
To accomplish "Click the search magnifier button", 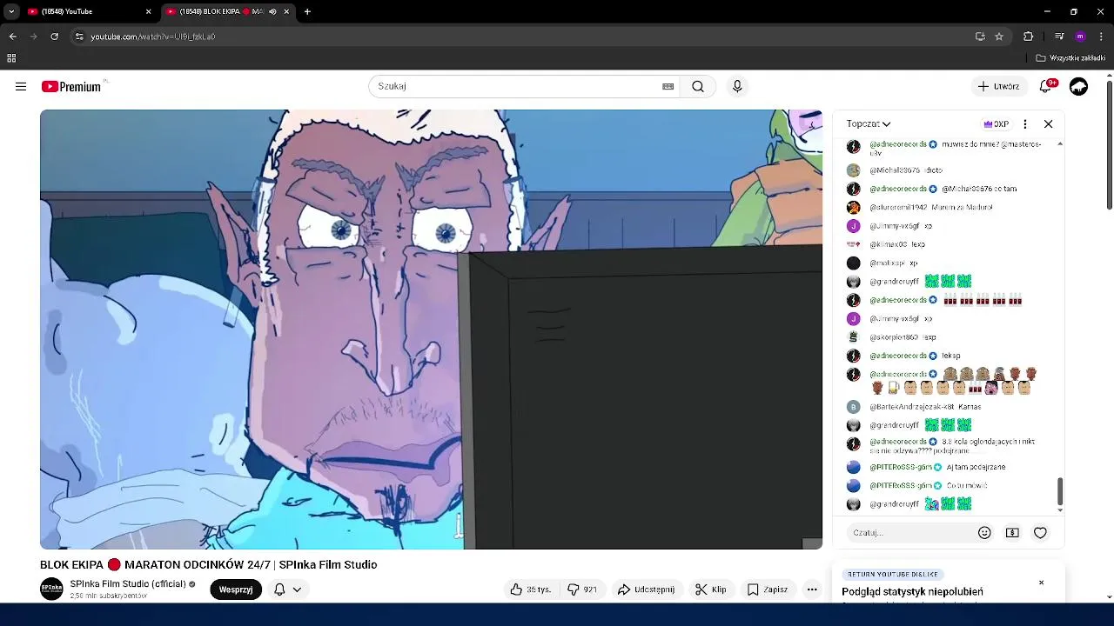I will pos(698,86).
